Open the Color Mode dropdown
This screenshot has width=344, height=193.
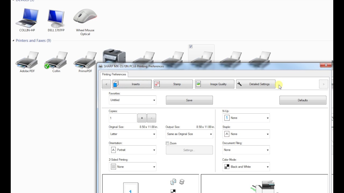(x=246, y=167)
